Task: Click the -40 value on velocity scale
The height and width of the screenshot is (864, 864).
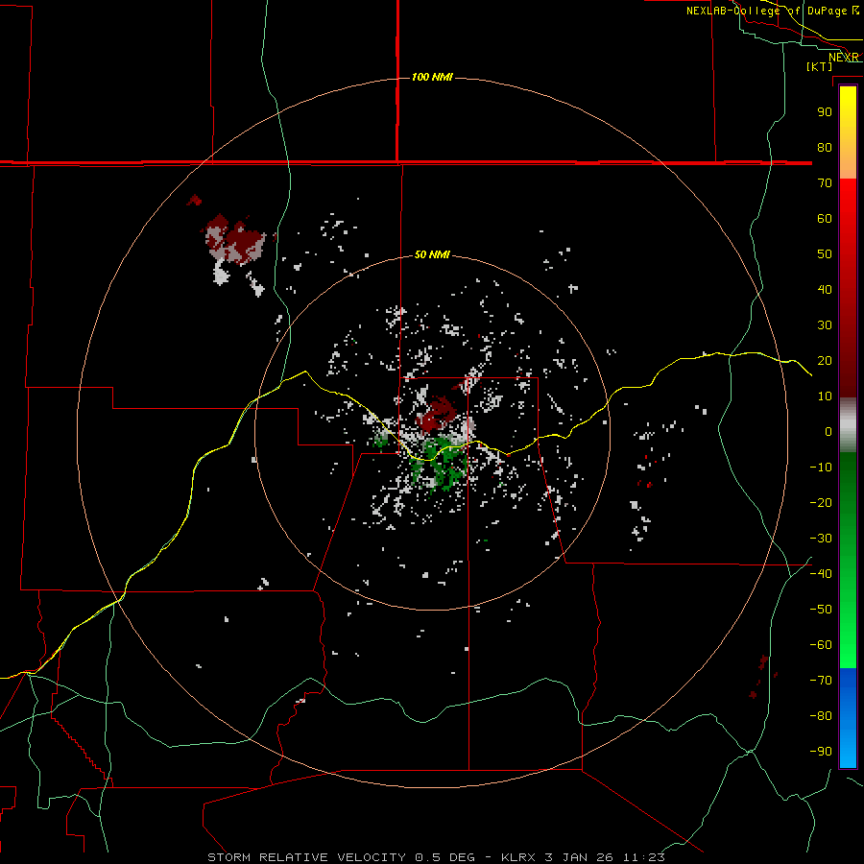Action: pos(821,574)
